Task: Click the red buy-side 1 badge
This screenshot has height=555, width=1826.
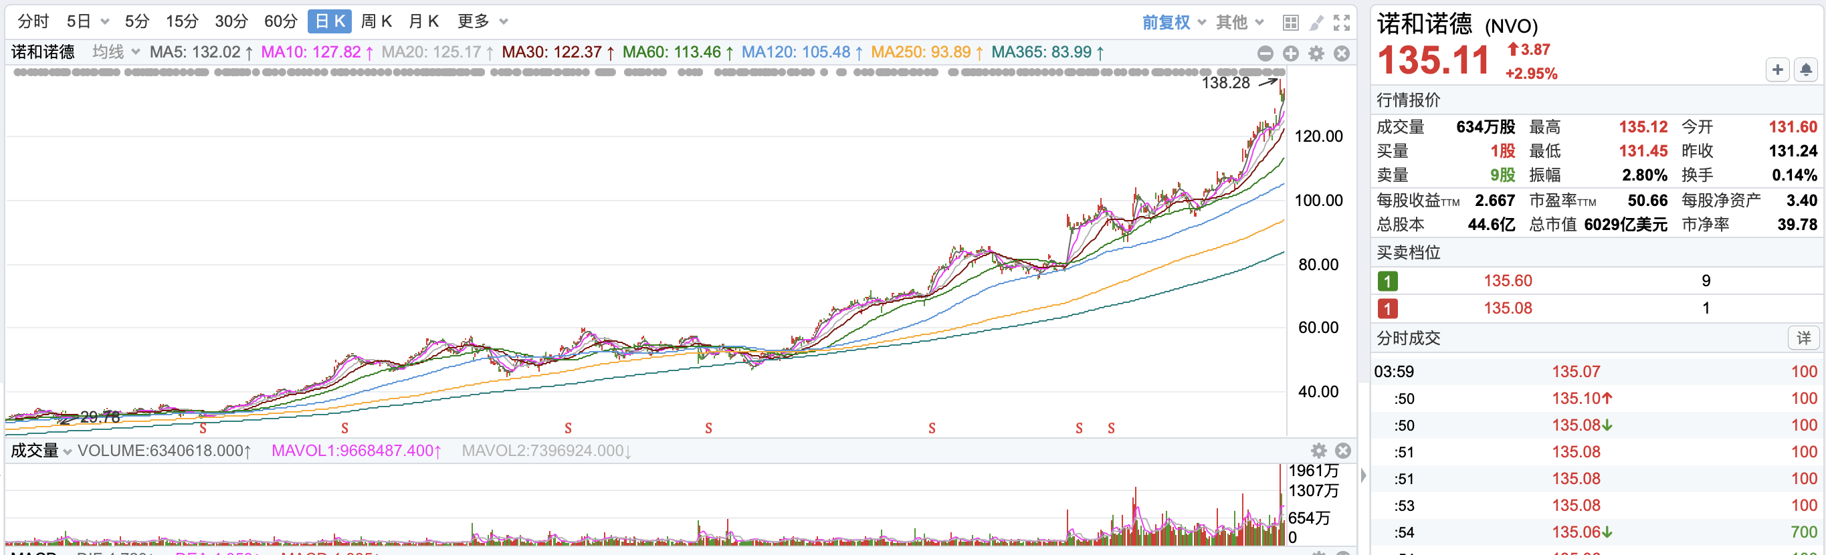Action: [x=1387, y=308]
